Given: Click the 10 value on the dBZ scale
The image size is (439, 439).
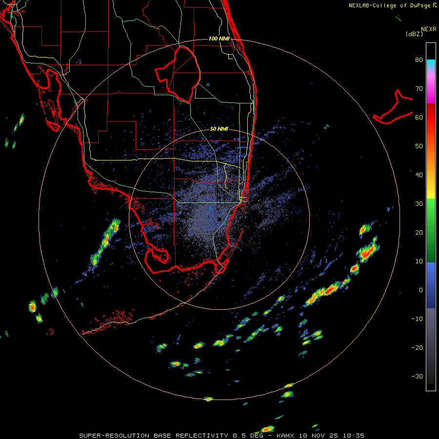Looking at the screenshot, I should click(419, 261).
